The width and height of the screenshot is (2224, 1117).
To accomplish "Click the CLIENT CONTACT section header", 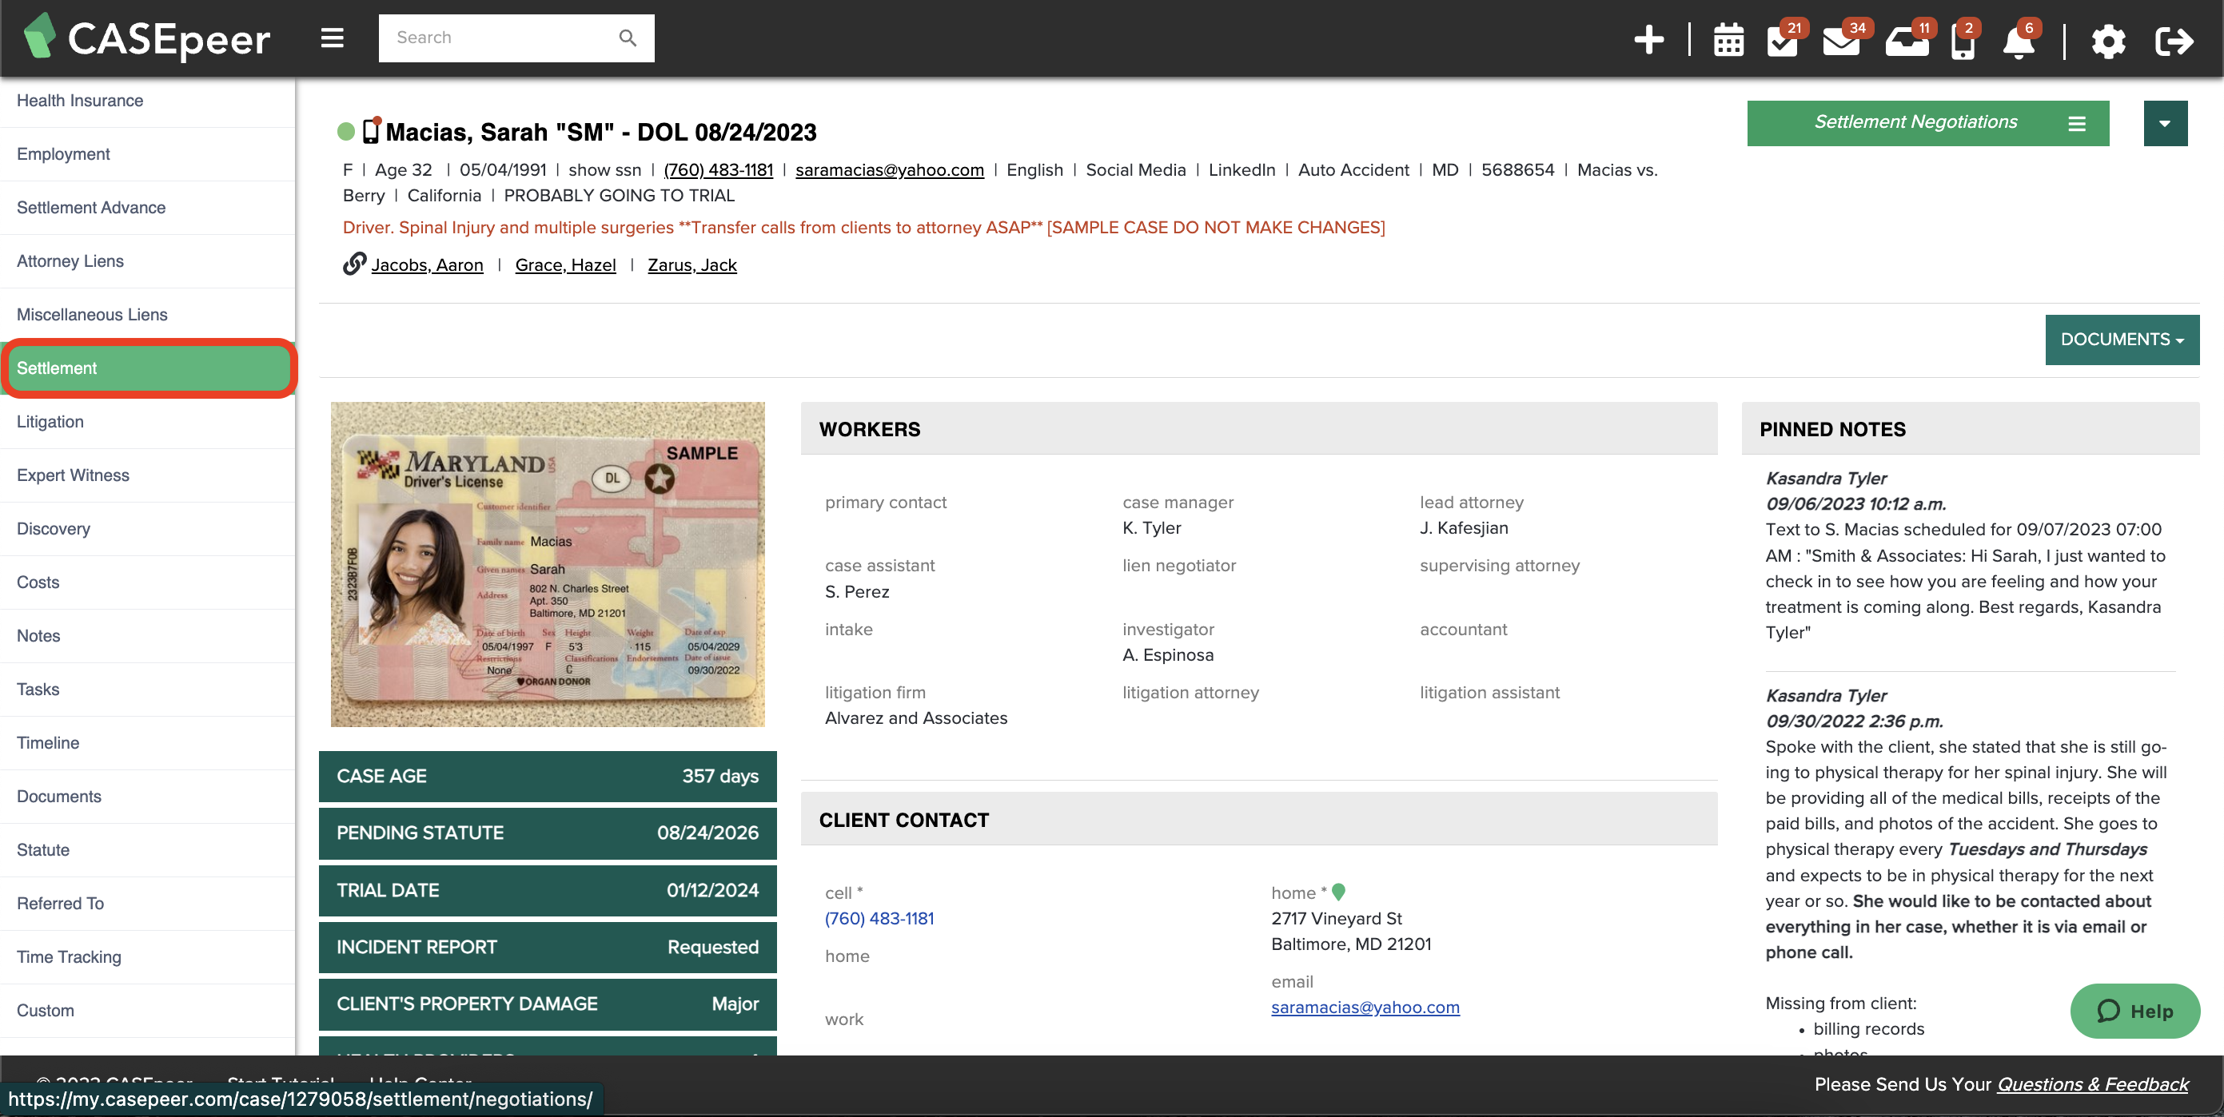I will coord(1259,820).
